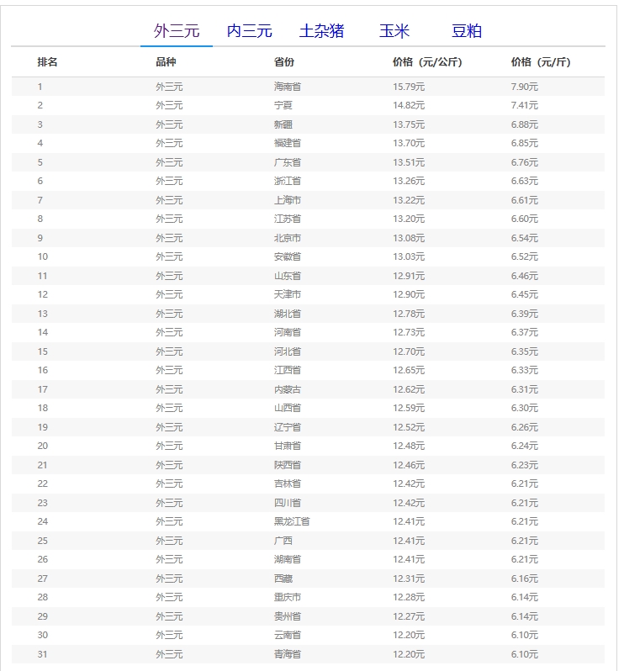Select the 安徽省 province cell
The image size is (624, 671).
point(288,256)
